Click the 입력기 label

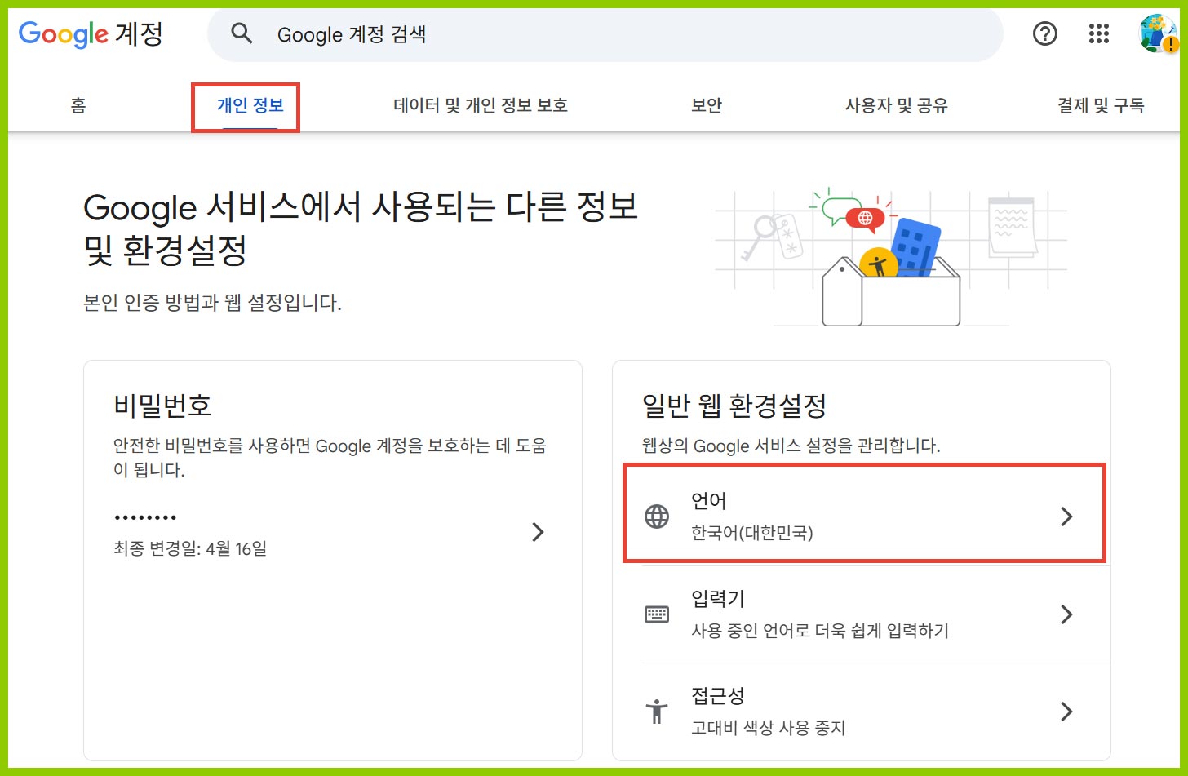[x=717, y=598]
